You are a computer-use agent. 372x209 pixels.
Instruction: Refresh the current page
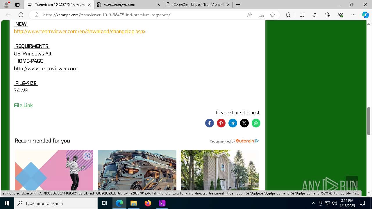coord(21,15)
